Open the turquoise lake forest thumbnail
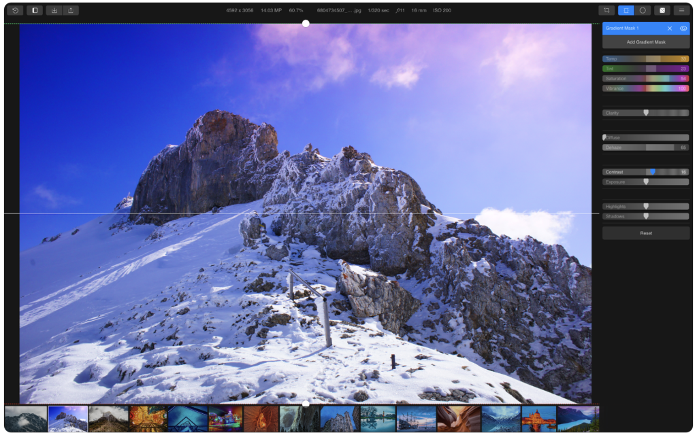The width and height of the screenshot is (697, 435). (x=578, y=419)
